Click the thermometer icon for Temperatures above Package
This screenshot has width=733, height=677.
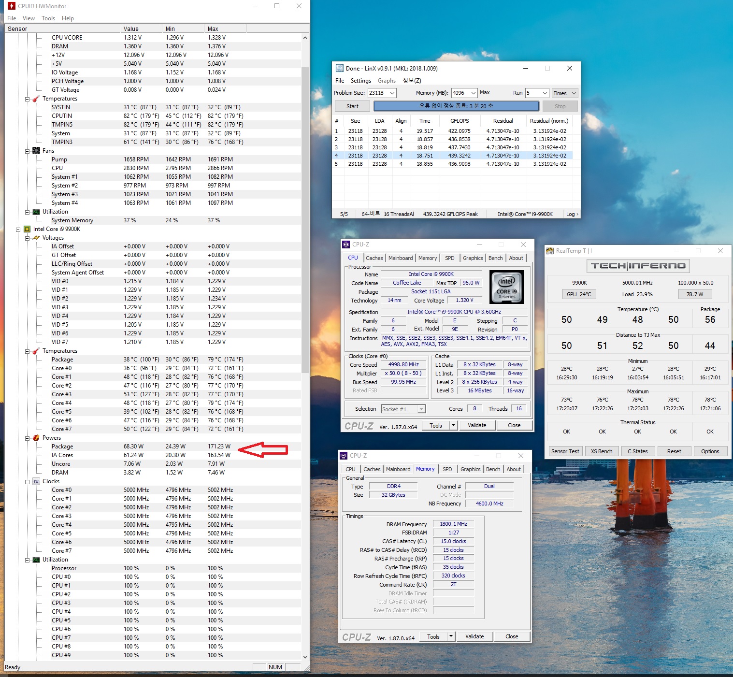coord(36,351)
